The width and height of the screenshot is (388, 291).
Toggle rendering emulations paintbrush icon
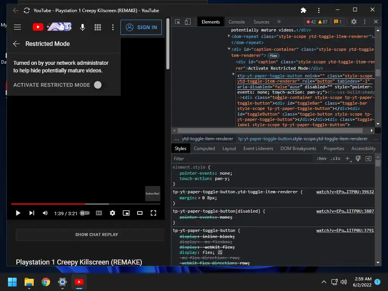coord(358,159)
